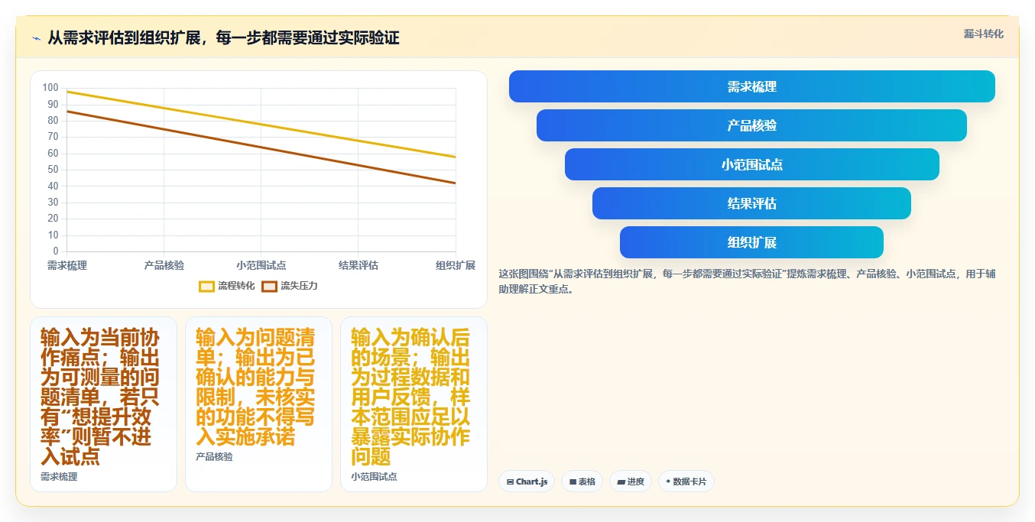Toggle the 流程转化 legend entry
Screen dimensions: 1035x522
(x=227, y=286)
